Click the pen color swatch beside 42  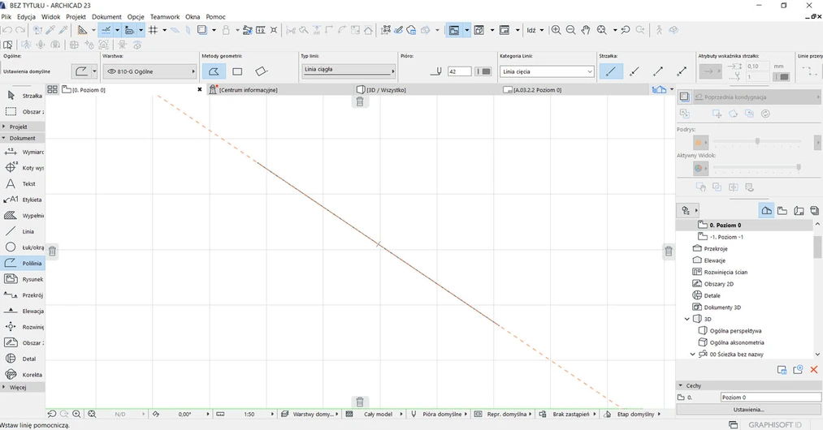coord(483,71)
